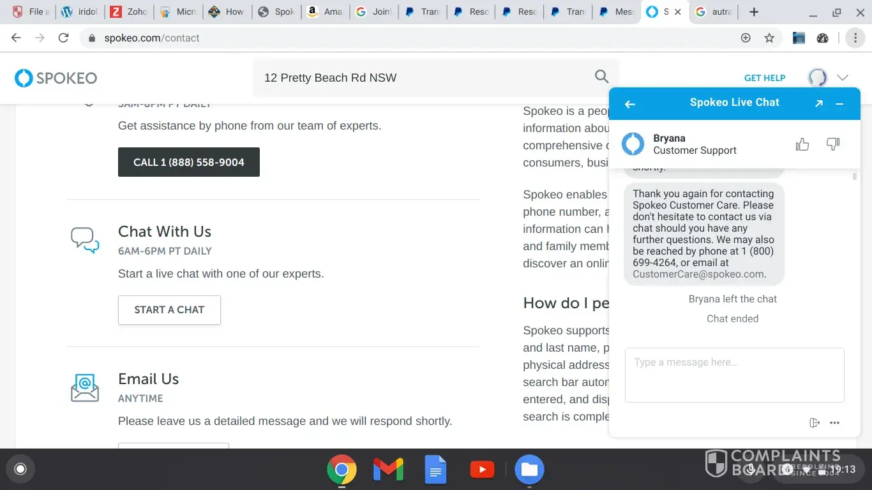Click the 'Chat With Us' heading
The width and height of the screenshot is (872, 490).
pos(165,232)
